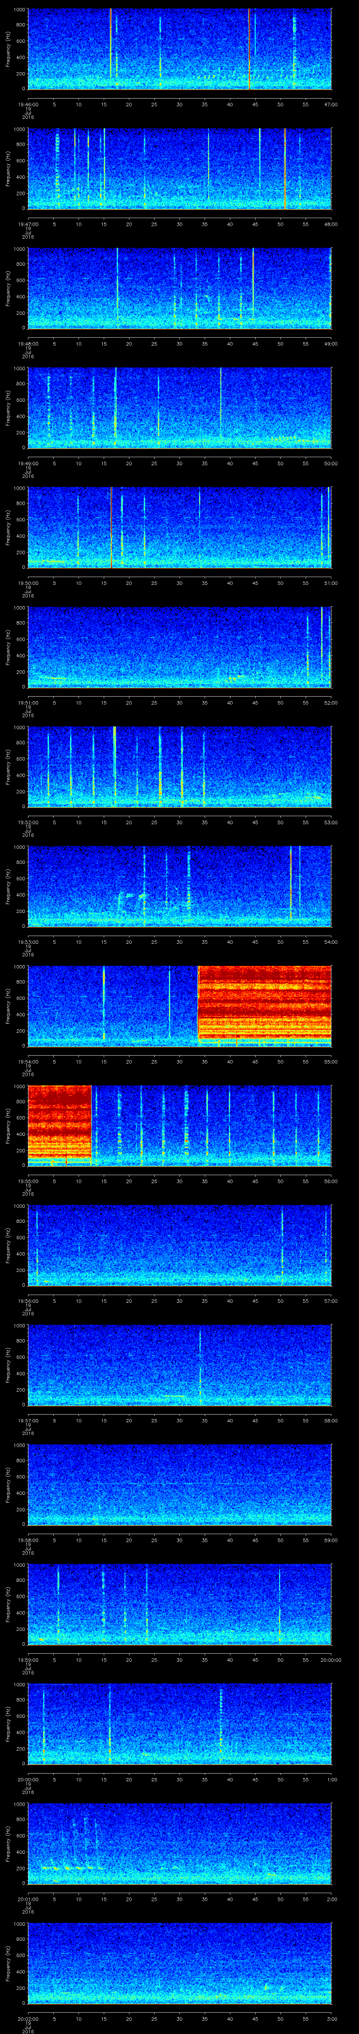
Task: Click the '20:02:00' time axis label
Action: (x=28, y=2018)
